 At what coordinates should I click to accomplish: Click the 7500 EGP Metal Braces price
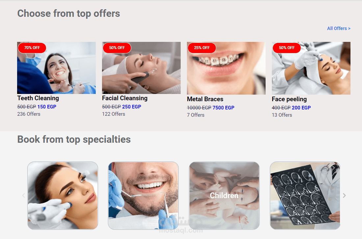pyautogui.click(x=223, y=107)
